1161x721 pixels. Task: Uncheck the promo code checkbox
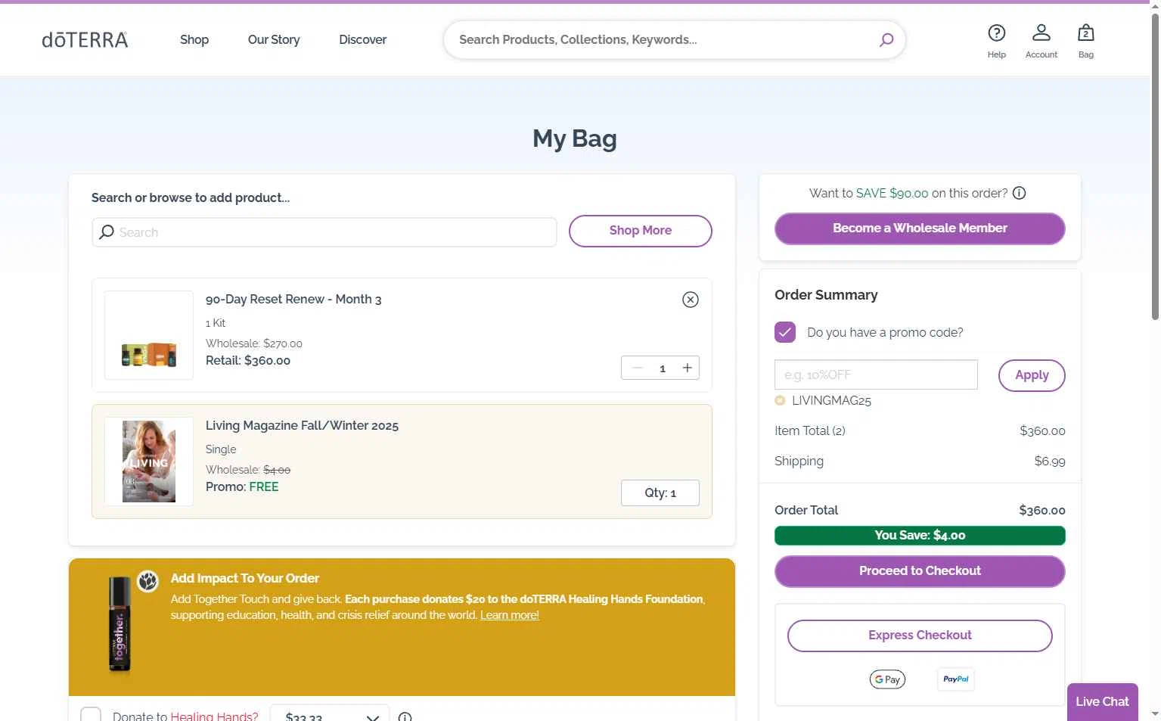click(x=785, y=332)
